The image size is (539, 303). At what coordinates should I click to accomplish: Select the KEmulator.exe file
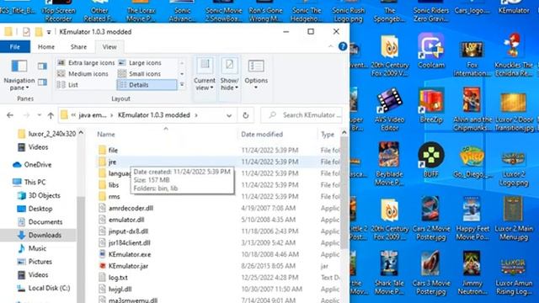coord(130,254)
